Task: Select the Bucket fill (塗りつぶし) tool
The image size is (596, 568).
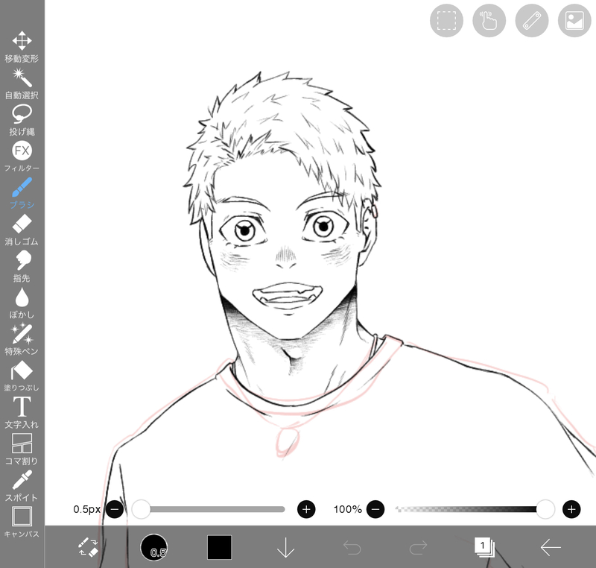Action: (x=22, y=376)
